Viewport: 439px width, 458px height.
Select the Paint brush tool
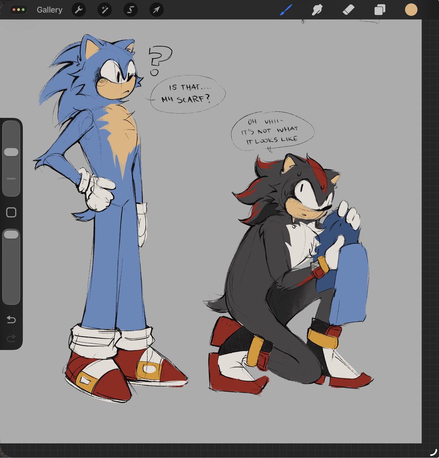point(286,10)
